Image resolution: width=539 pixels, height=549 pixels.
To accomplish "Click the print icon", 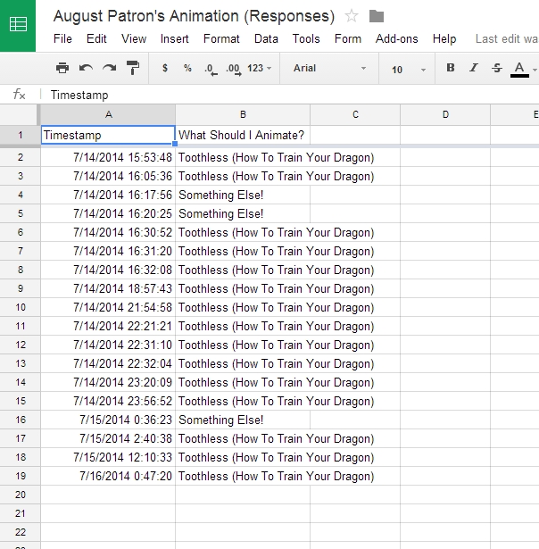I will pyautogui.click(x=62, y=68).
